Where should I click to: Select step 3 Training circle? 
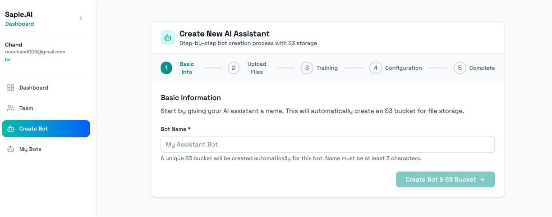click(x=307, y=68)
